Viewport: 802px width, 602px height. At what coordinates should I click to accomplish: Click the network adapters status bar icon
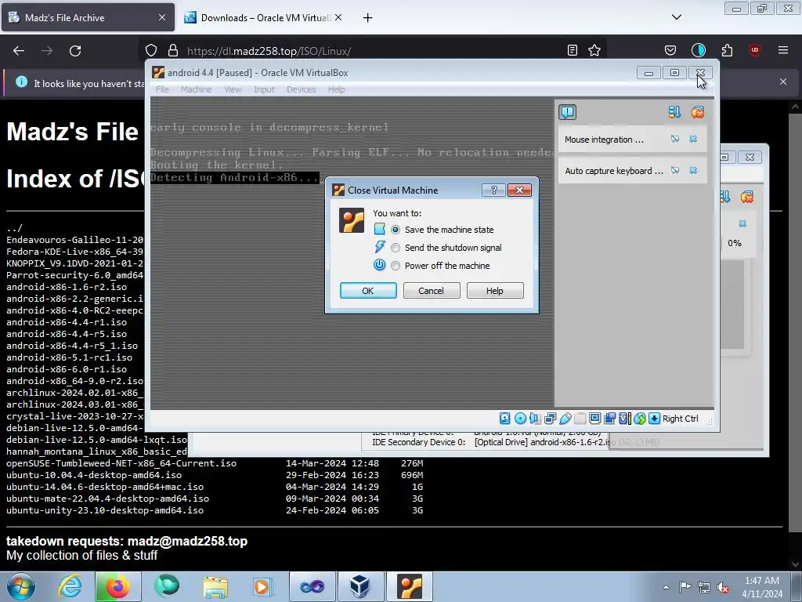551,419
